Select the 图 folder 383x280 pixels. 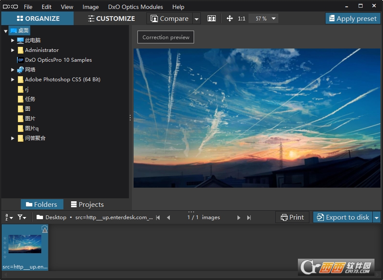click(24, 109)
